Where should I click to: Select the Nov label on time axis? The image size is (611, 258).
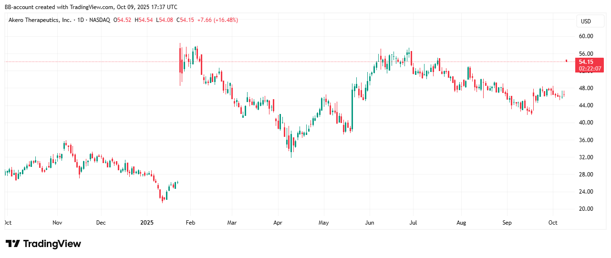point(57,223)
